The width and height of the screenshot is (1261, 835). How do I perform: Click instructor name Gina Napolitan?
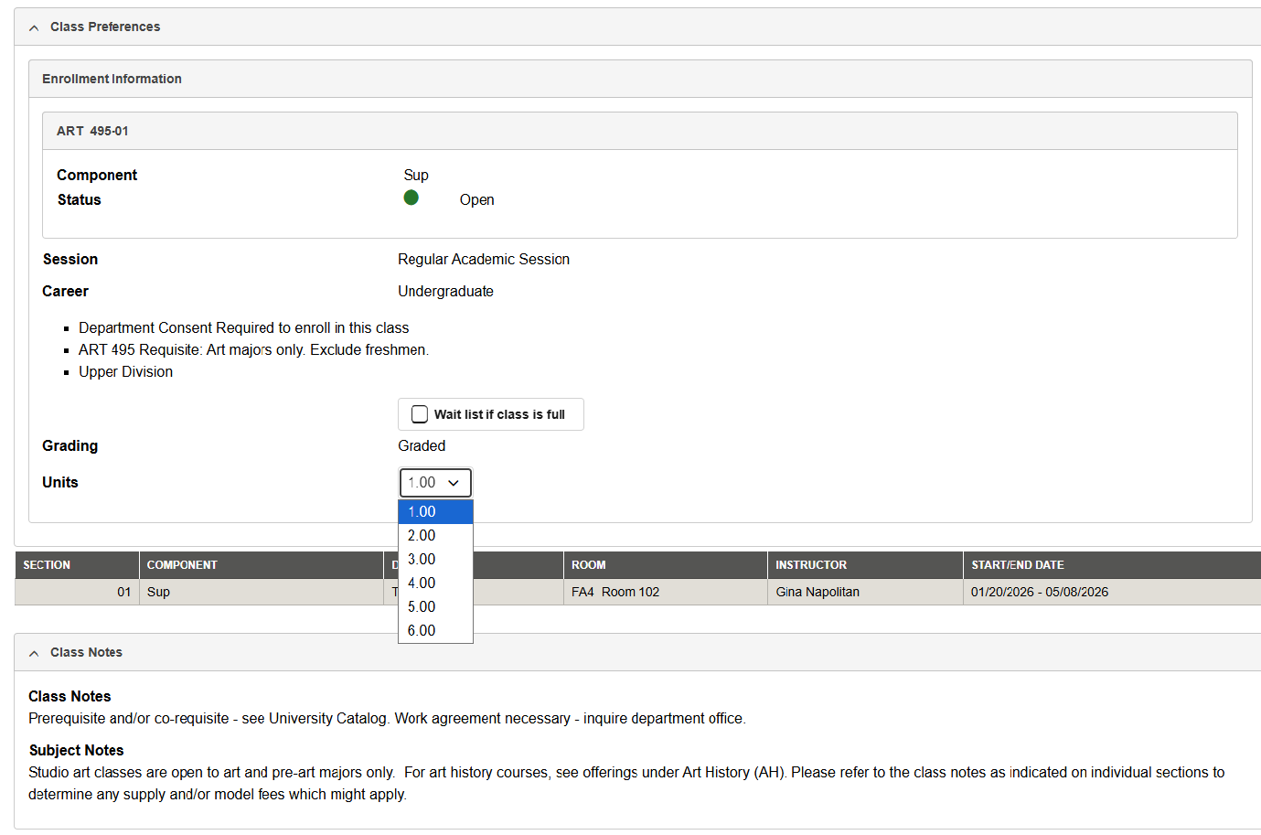tap(817, 592)
